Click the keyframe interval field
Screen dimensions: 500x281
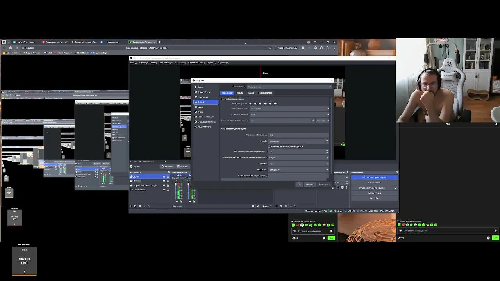click(x=298, y=151)
